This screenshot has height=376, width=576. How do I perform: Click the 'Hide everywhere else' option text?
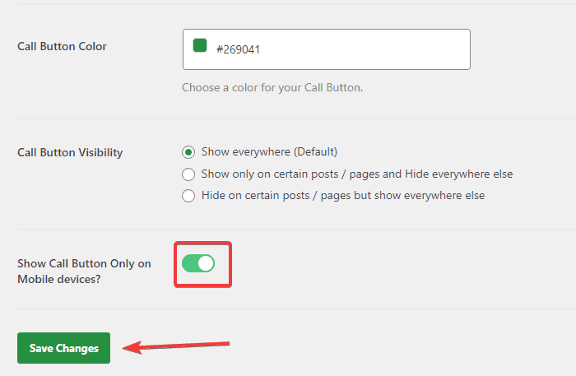(462, 174)
